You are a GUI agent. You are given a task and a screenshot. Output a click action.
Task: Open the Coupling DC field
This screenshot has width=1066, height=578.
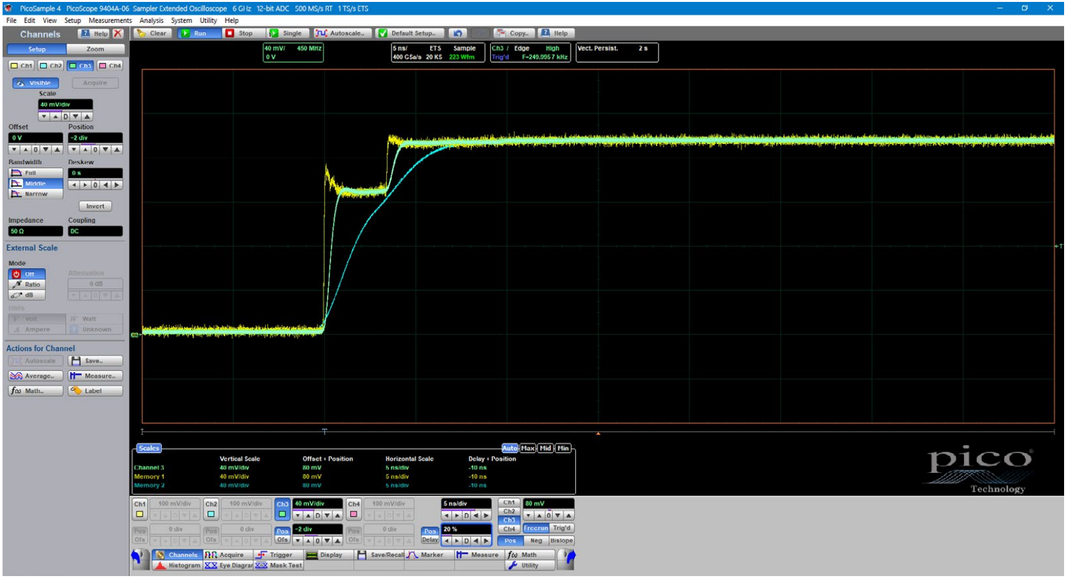point(95,231)
